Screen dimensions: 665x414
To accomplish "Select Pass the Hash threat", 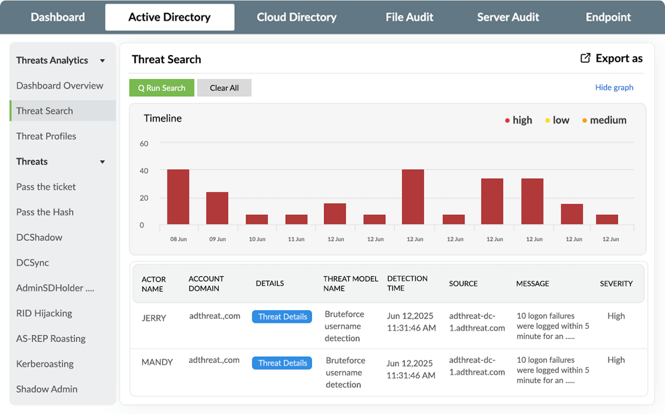I will pos(45,212).
